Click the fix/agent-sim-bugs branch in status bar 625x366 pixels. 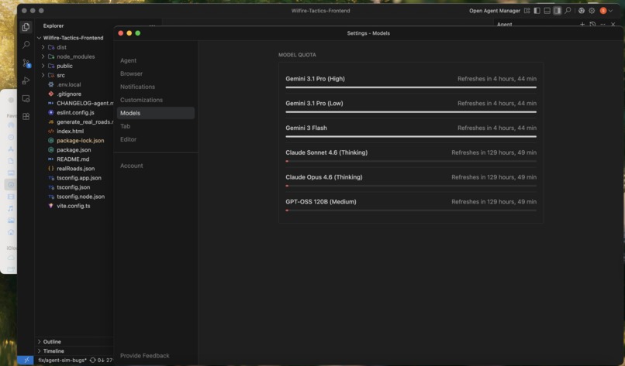click(62, 360)
